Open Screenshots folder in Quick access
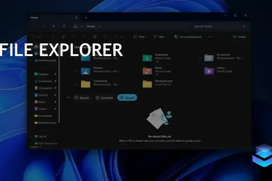 pyautogui.click(x=100, y=84)
